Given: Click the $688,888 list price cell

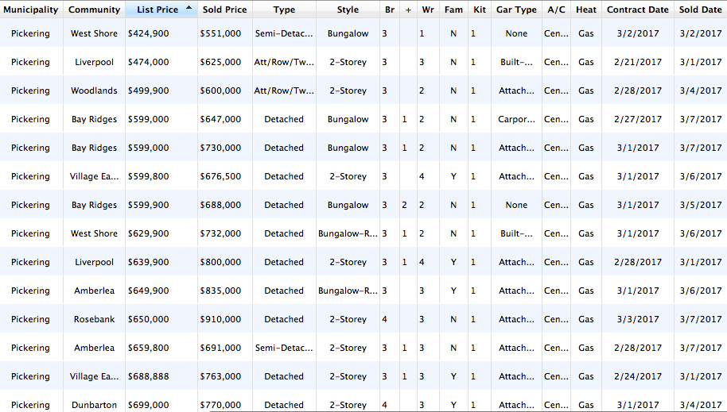Looking at the screenshot, I should pos(148,377).
